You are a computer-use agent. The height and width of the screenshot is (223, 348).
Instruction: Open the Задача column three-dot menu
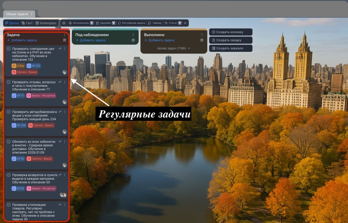tap(64, 35)
